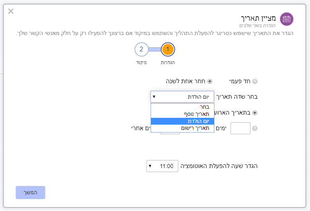Pick the highlighted יום הולדת list option
Viewport: 310px width, 211px height.
pos(182,121)
